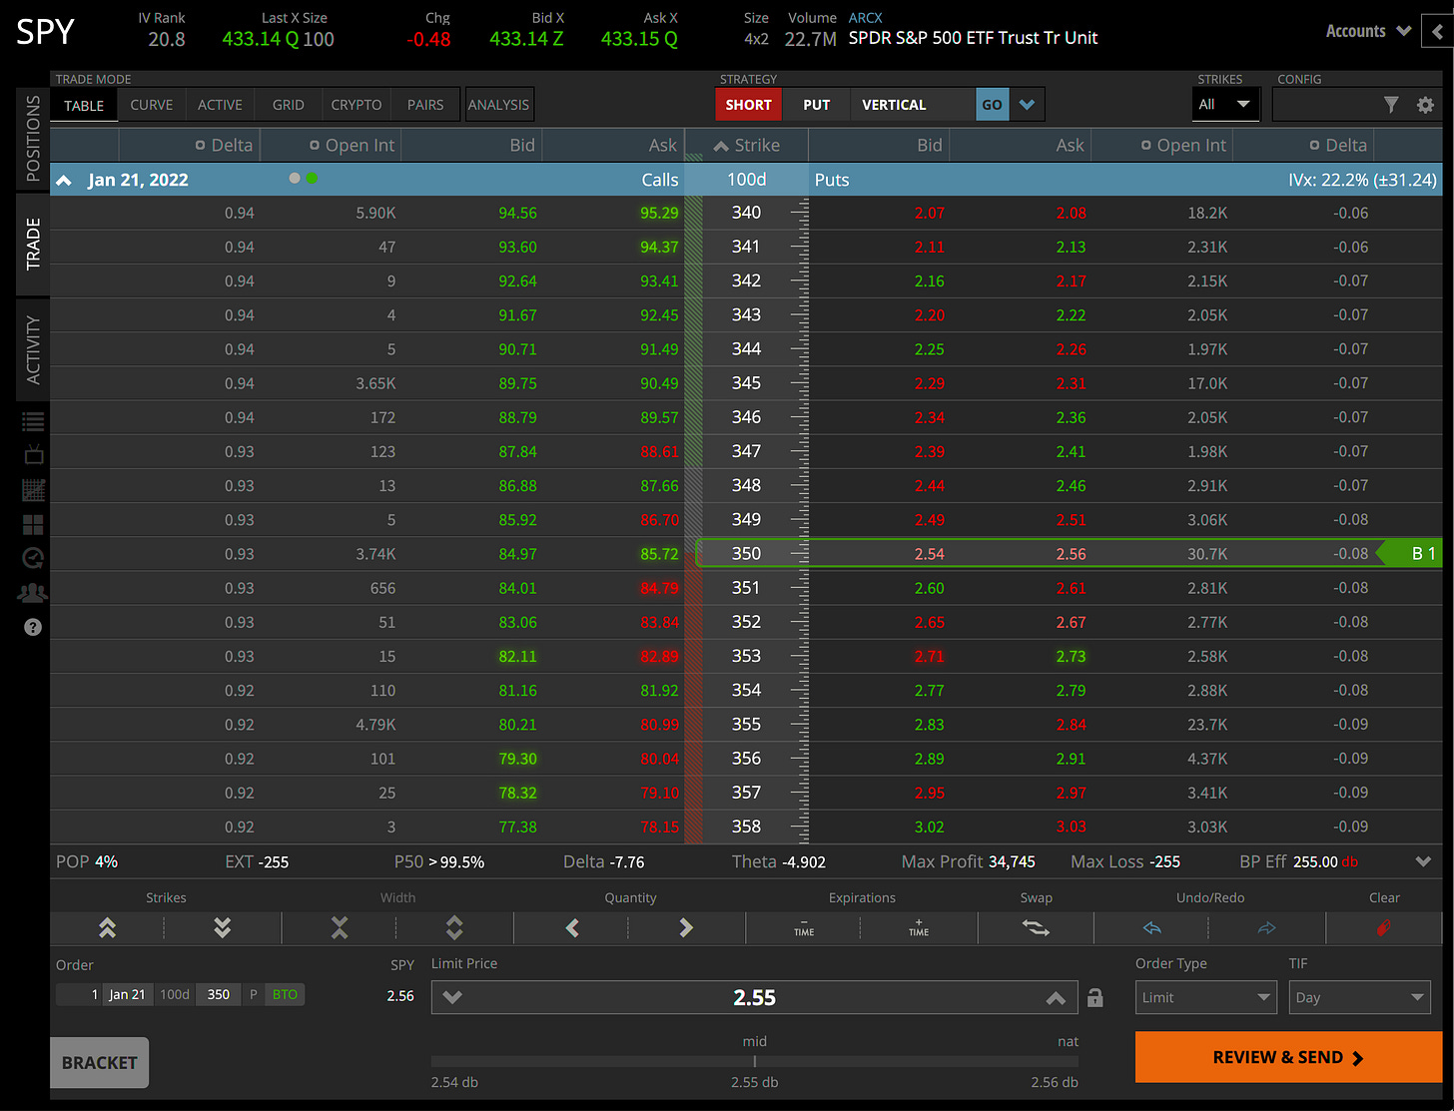1454x1111 pixels.
Task: Click the Width X icon
Action: 340,928
